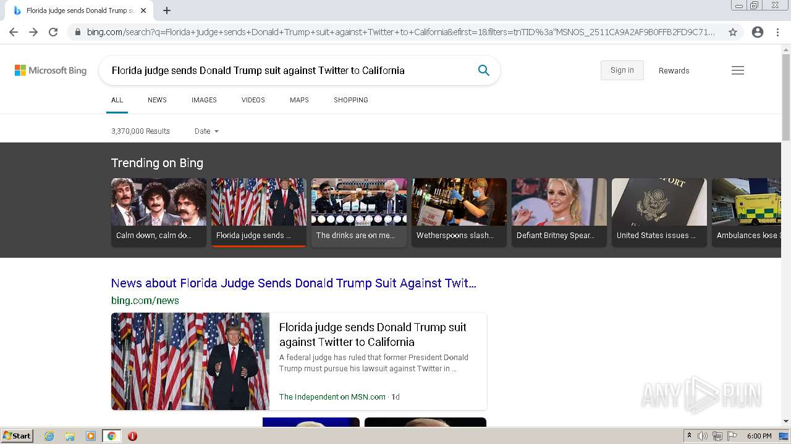Click the page vertical scrollbar thumb
The width and height of the screenshot is (791, 444).
(x=786, y=97)
